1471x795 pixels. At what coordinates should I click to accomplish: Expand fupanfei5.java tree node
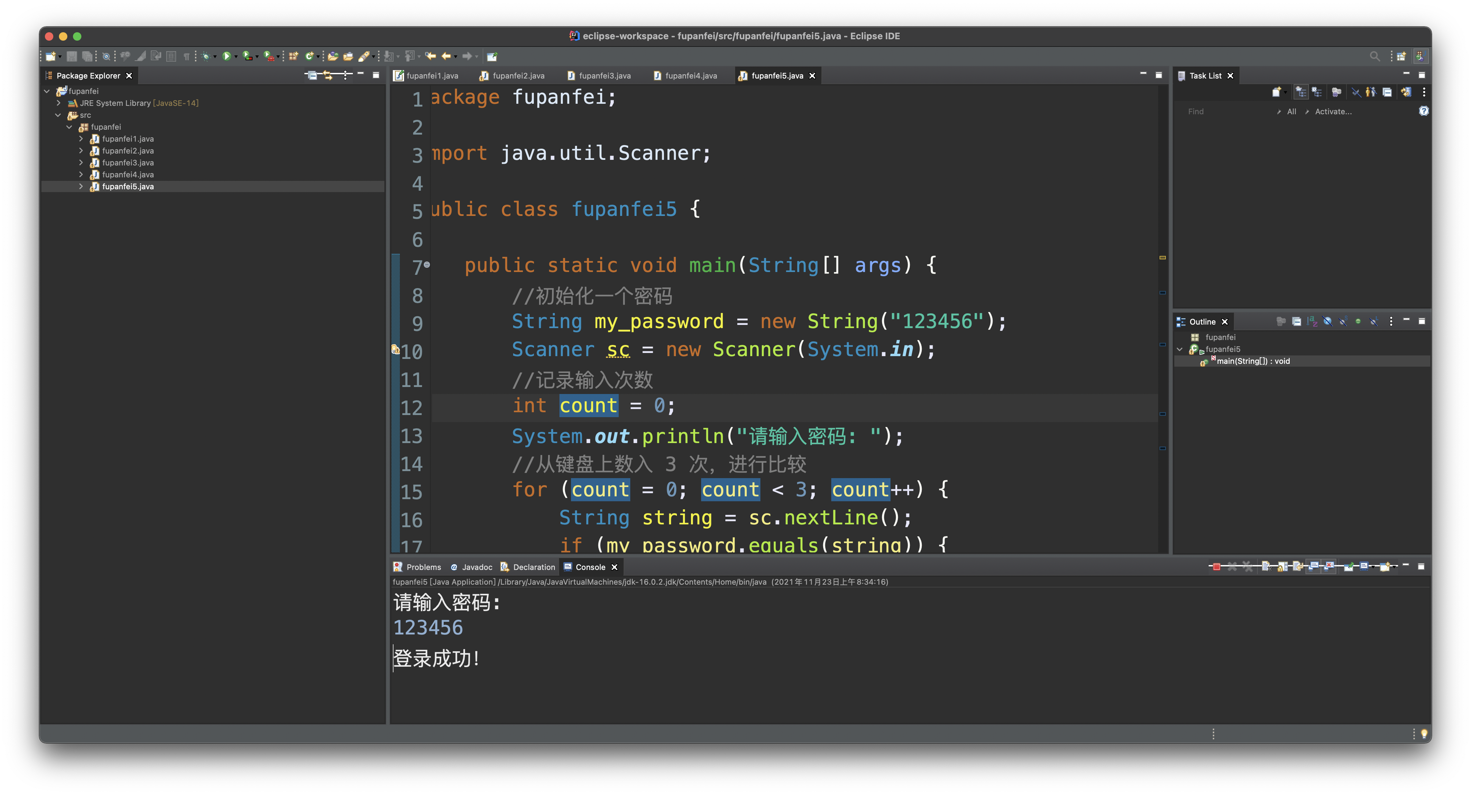pos(81,186)
